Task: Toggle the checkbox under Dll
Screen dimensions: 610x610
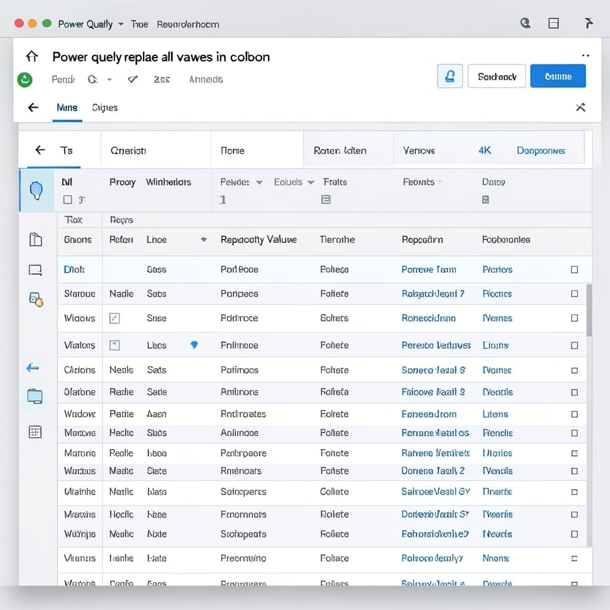Action: [68, 200]
